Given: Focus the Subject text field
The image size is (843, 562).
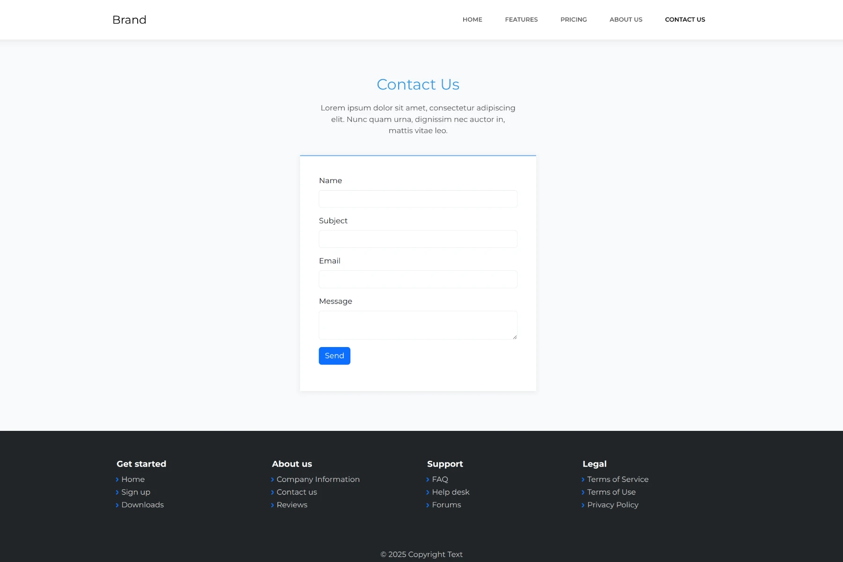Looking at the screenshot, I should point(418,239).
